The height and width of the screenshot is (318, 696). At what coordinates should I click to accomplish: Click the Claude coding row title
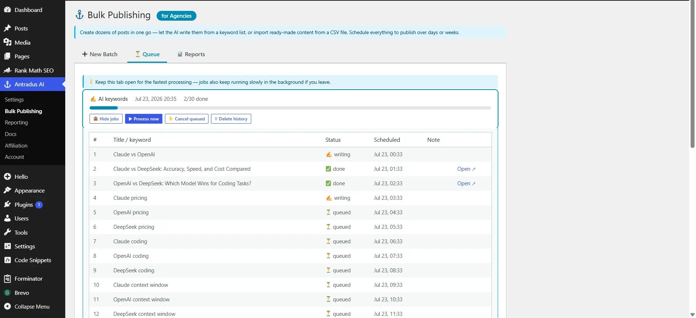tap(130, 241)
